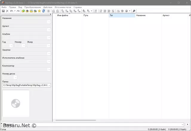Open Options with the wrench icon
This screenshot has width=191, height=131.
pyautogui.click(x=134, y=11)
